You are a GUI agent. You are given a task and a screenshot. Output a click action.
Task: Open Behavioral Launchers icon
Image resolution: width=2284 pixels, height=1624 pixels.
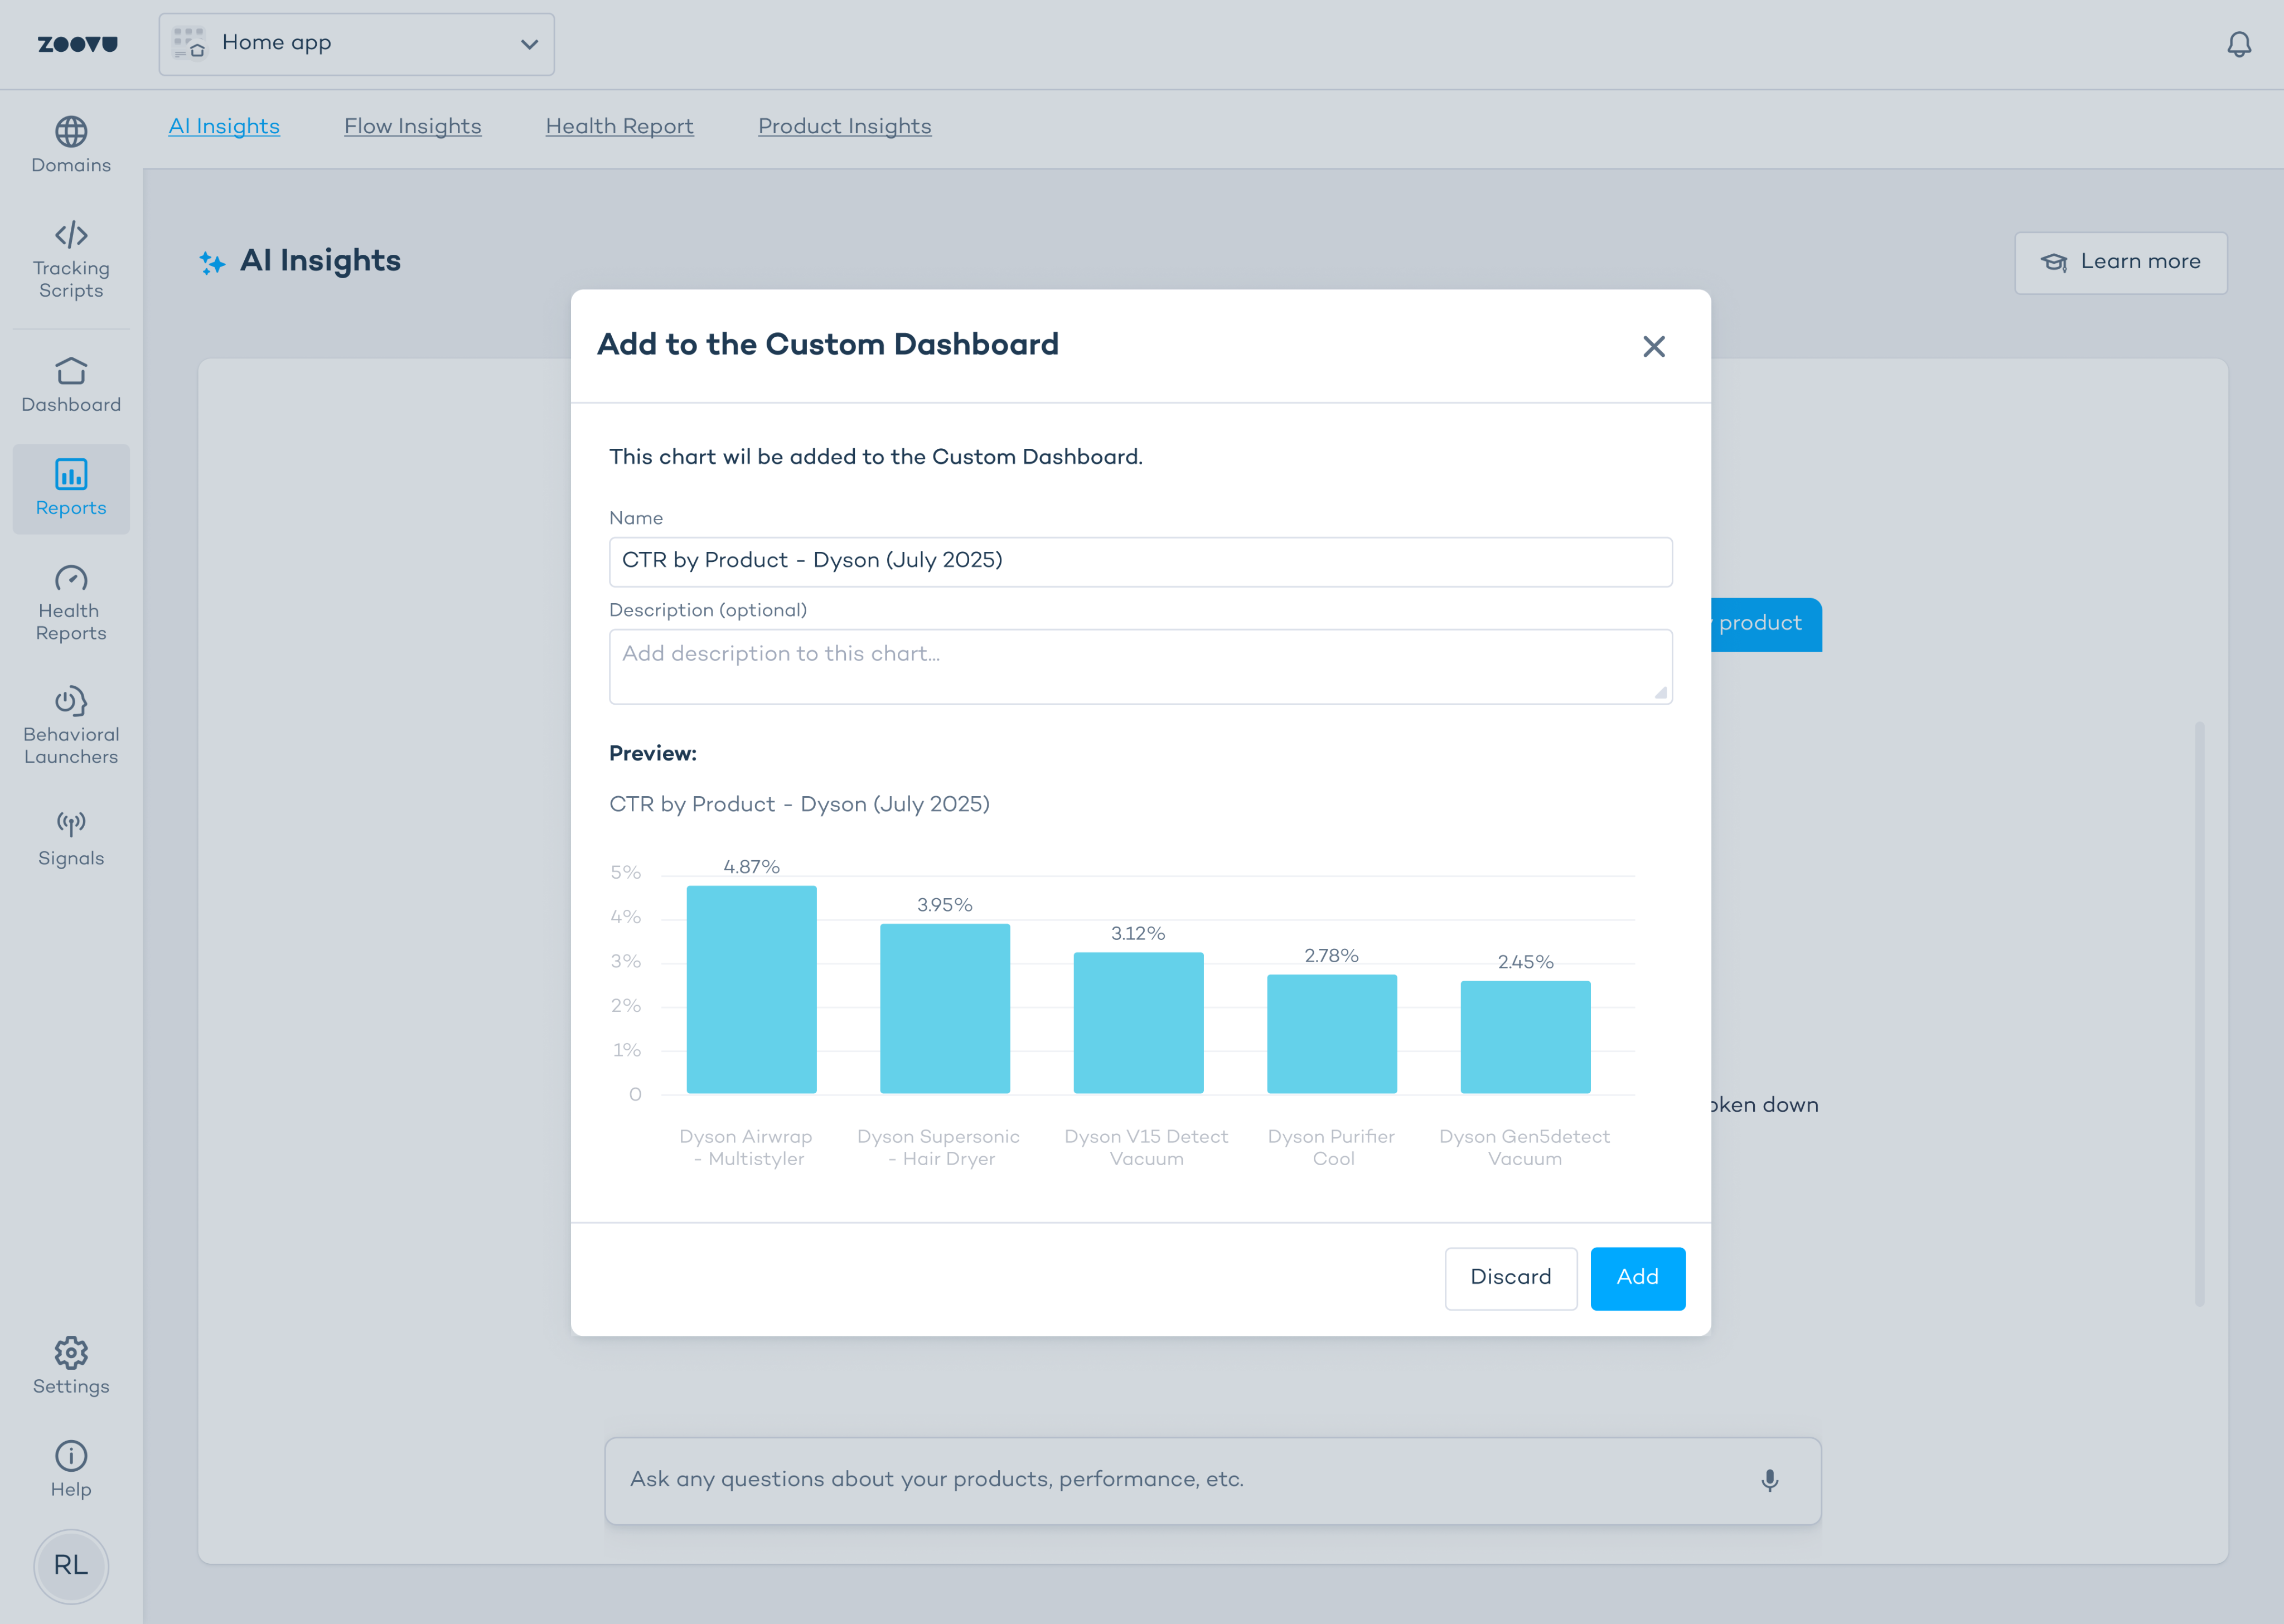click(71, 702)
